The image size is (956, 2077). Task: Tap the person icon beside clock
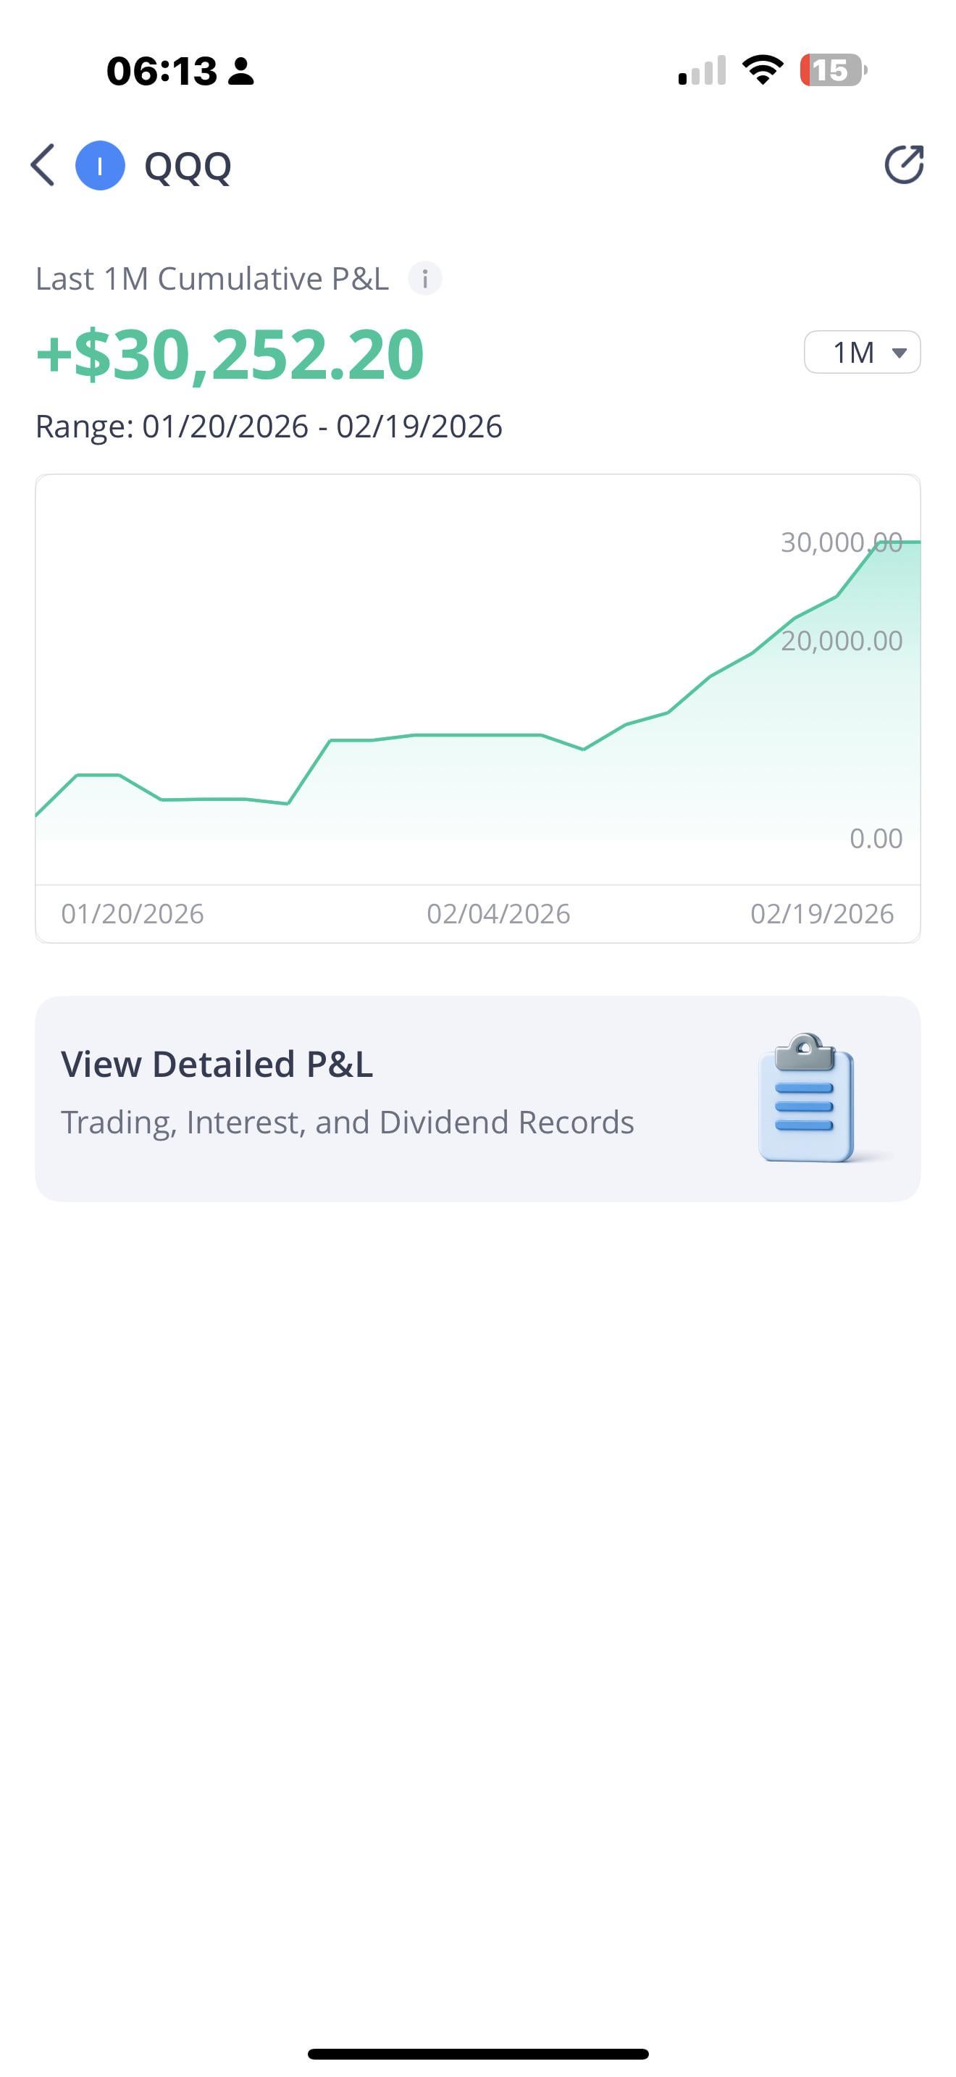coord(240,71)
